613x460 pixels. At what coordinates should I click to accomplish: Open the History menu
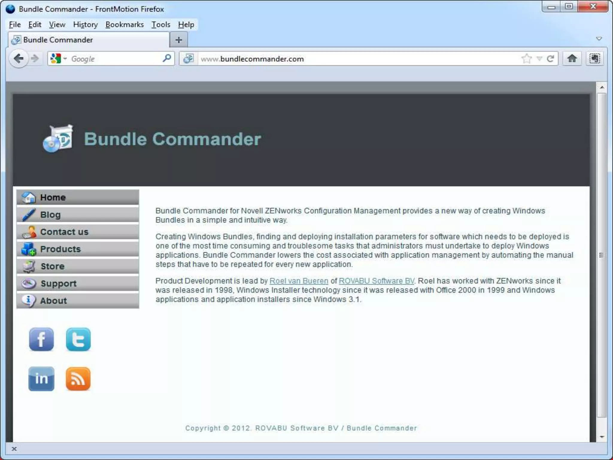pos(85,25)
